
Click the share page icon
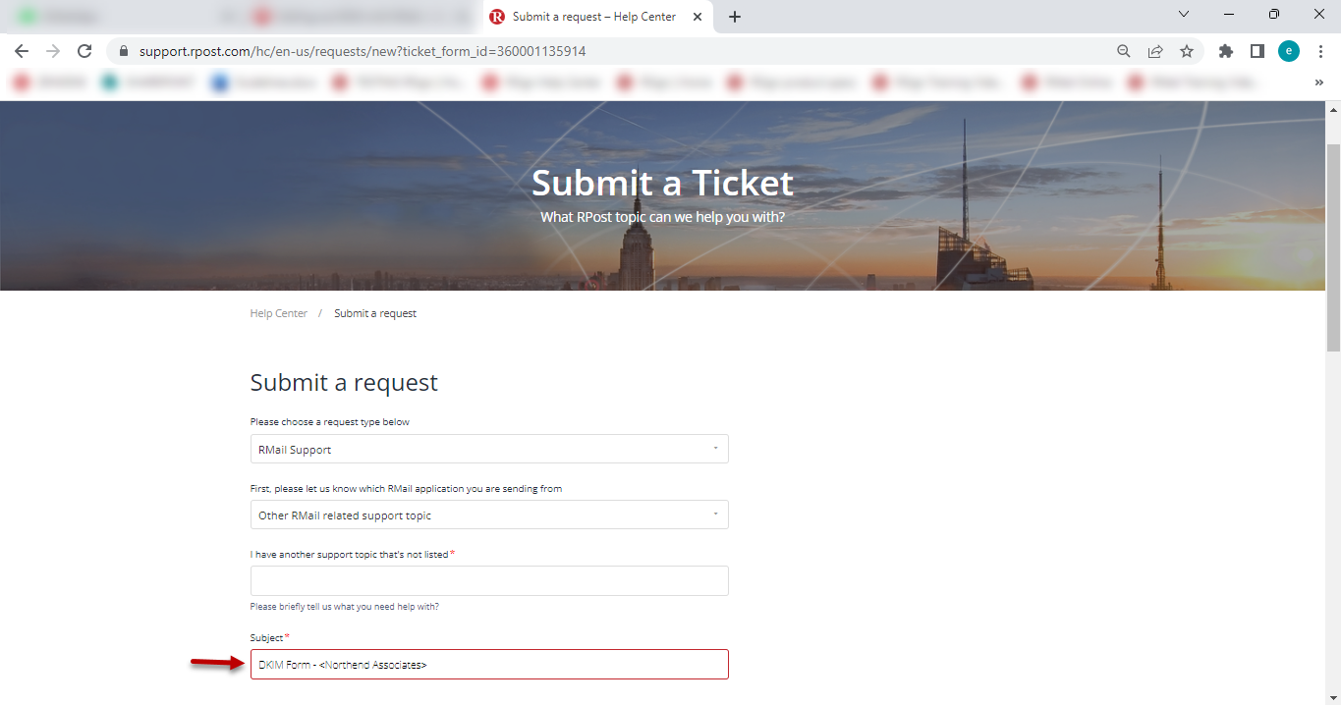[1155, 51]
